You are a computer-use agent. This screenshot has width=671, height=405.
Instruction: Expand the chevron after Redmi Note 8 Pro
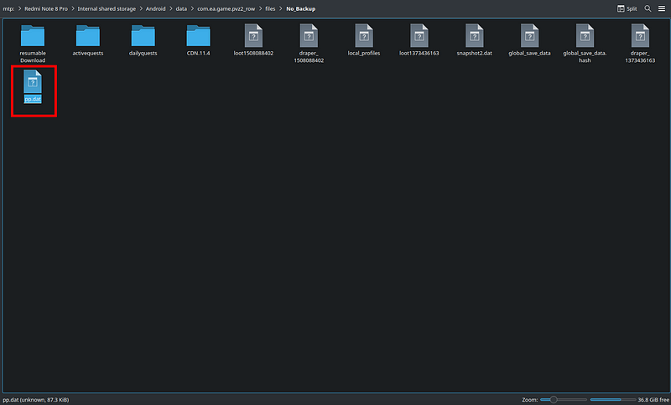(73, 8)
